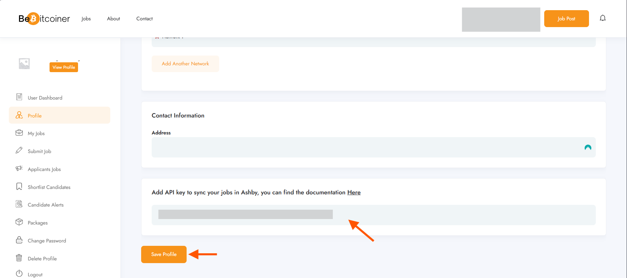
Task: Click the teal icon in Address field
Action: (588, 147)
